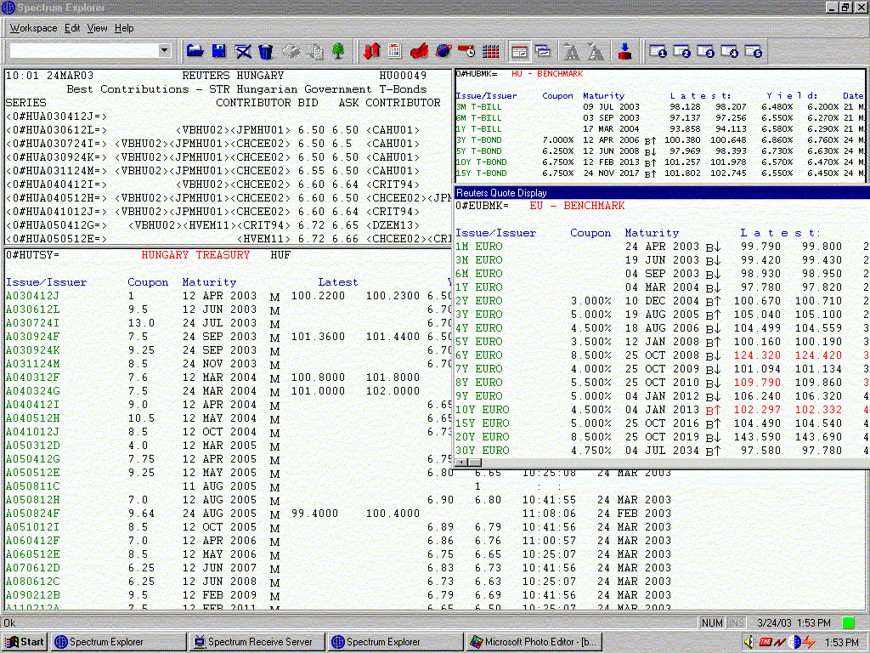Switch to workspace window 1 icon
Viewport: 870px width, 653px height.
point(658,51)
